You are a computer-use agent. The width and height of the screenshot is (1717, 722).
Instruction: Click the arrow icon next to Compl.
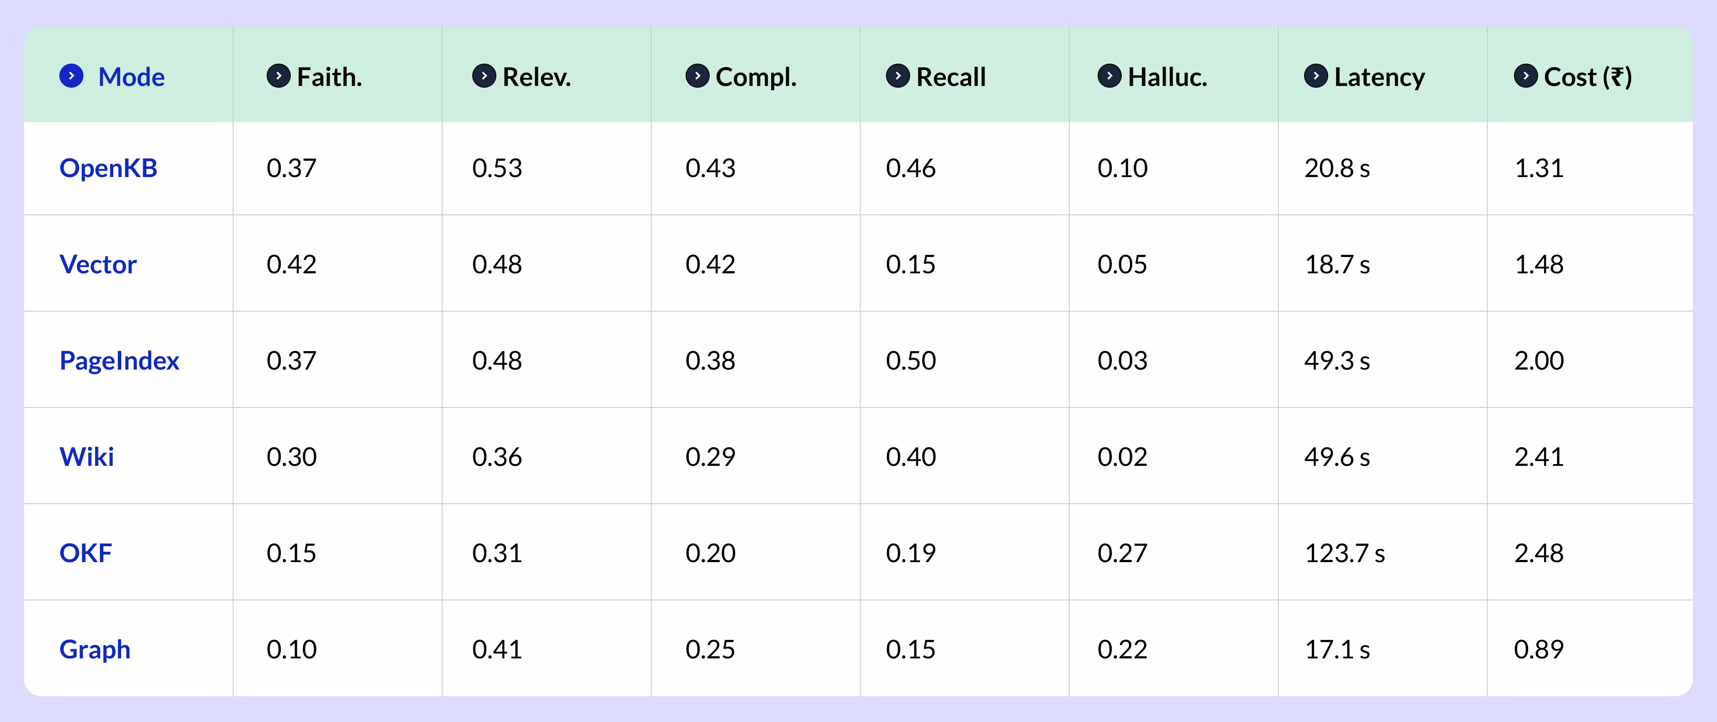coord(697,76)
